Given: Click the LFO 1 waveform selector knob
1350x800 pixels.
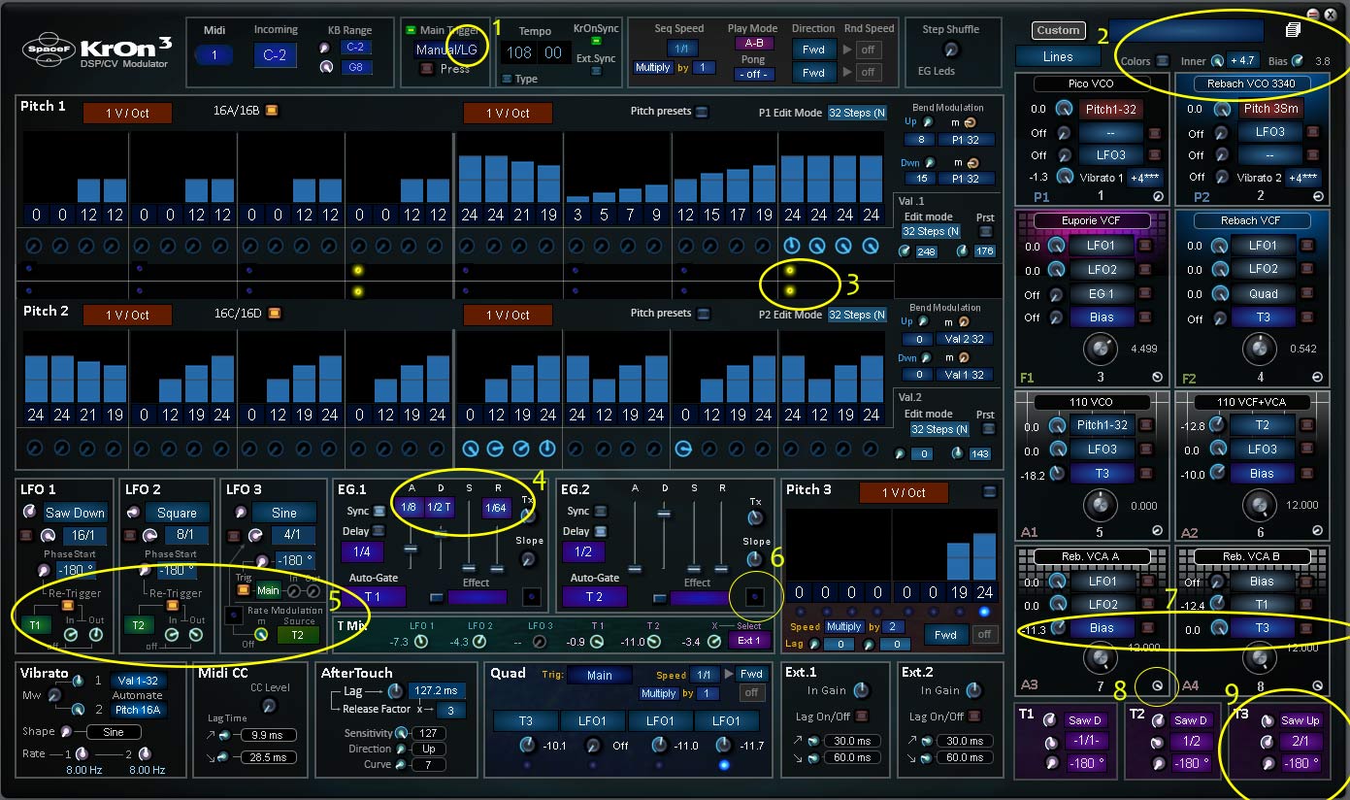Looking at the screenshot, I should point(30,512).
